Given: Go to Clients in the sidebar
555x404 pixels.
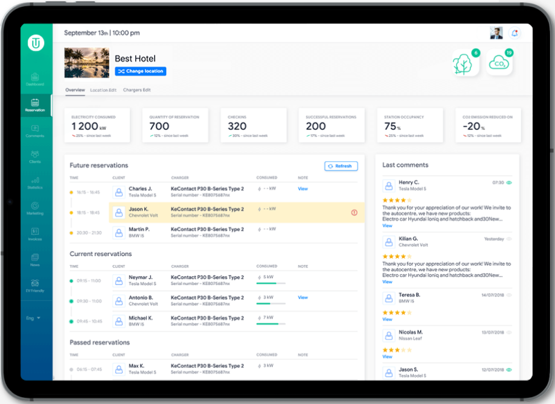Looking at the screenshot, I should pyautogui.click(x=35, y=156).
